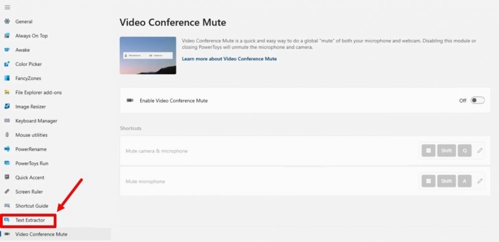Click the Quick Accent icon
The image size is (499, 242).
click(7, 177)
